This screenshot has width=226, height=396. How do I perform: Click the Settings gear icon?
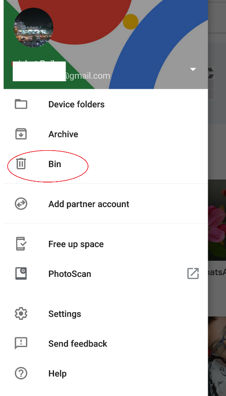(21, 313)
